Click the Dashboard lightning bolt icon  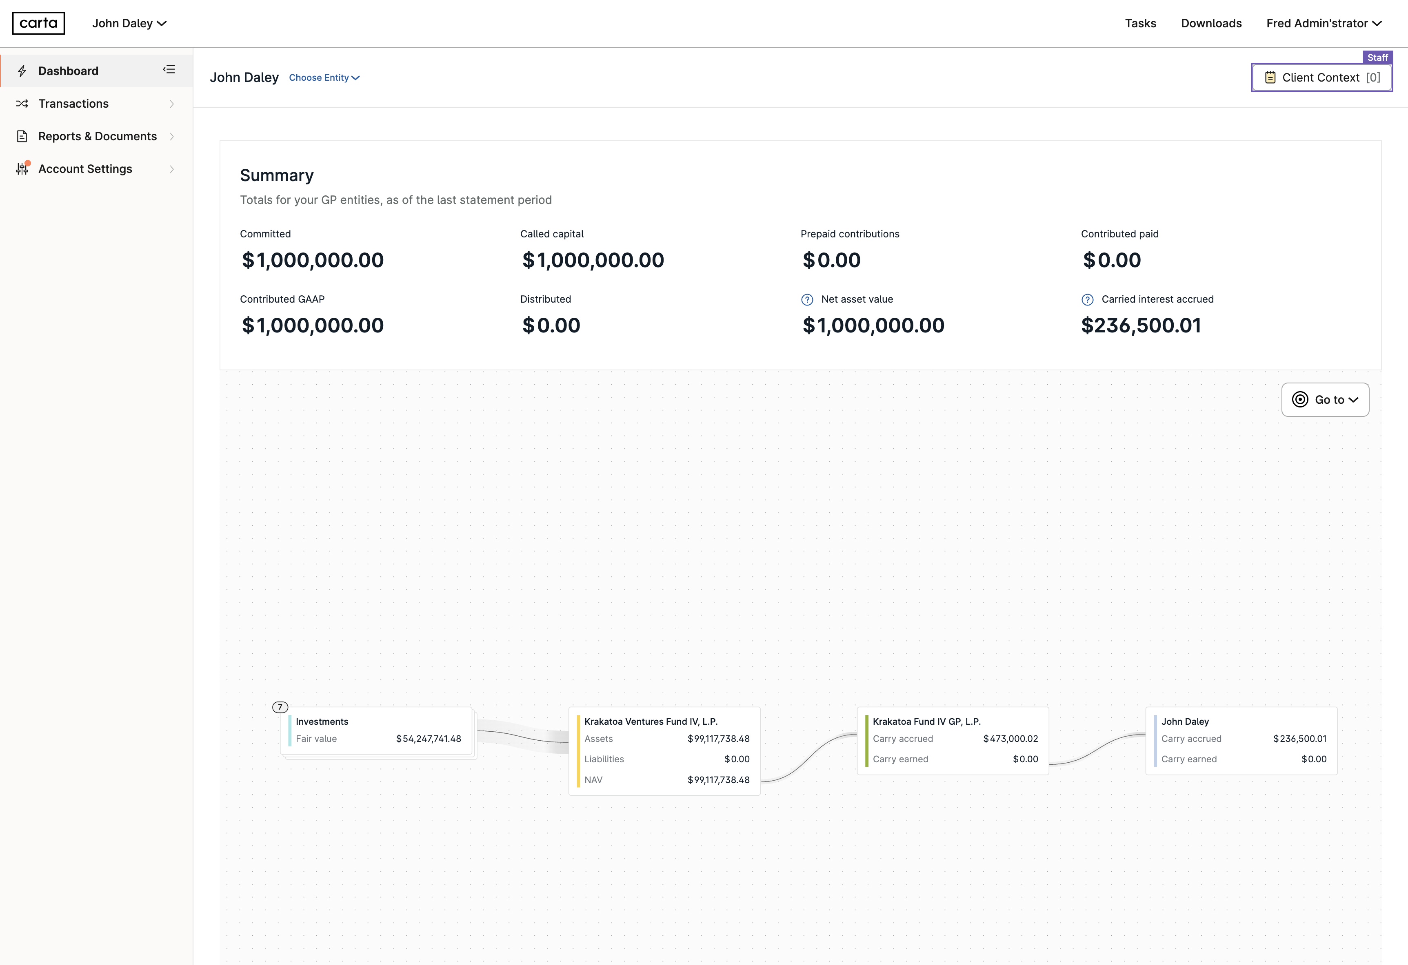22,71
